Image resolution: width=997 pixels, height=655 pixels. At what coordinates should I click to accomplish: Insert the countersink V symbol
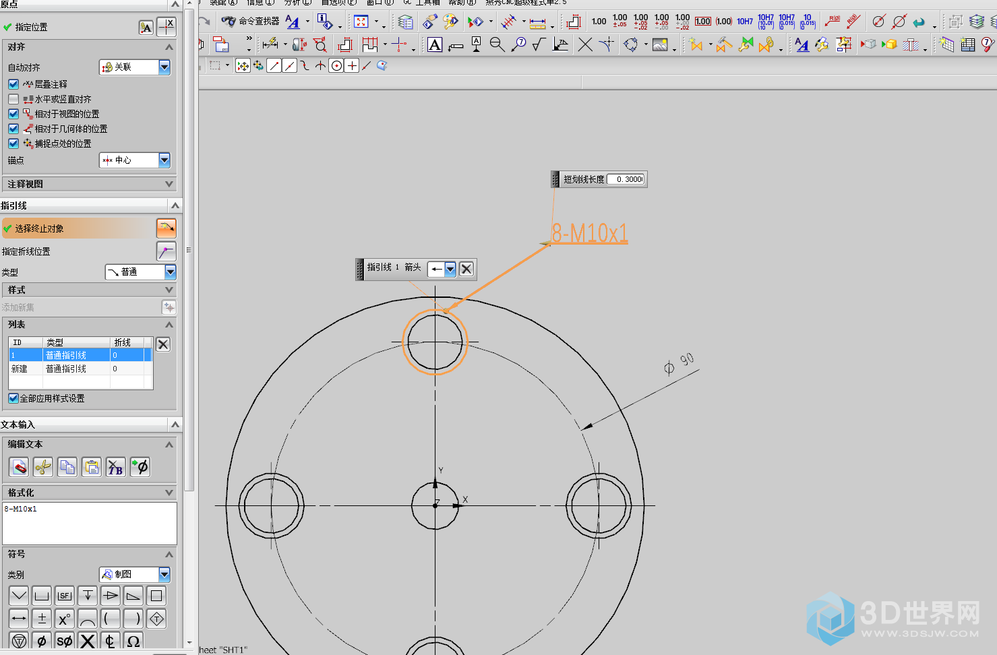[x=19, y=596]
